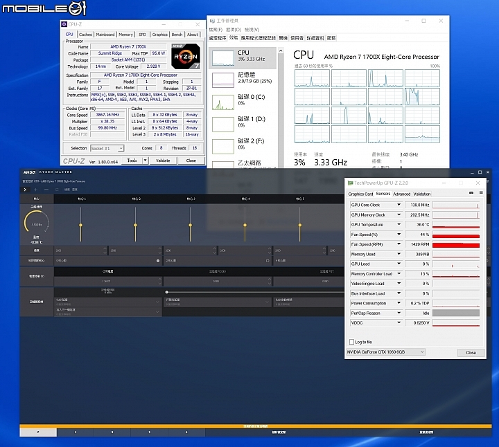This screenshot has width=499, height=447.
Task: Open the 檢視(V) menu in Task Manager
Action: (252, 30)
